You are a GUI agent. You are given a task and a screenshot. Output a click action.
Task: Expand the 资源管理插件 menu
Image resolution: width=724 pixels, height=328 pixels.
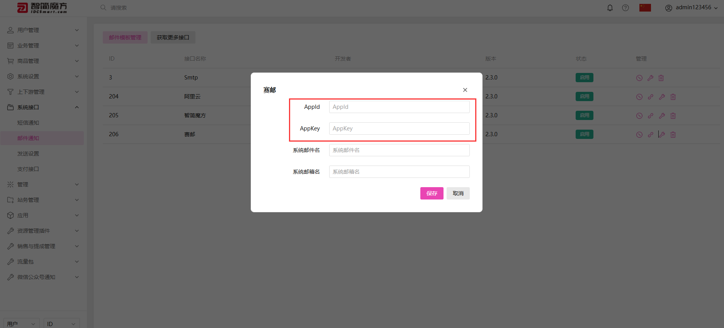[x=43, y=231]
